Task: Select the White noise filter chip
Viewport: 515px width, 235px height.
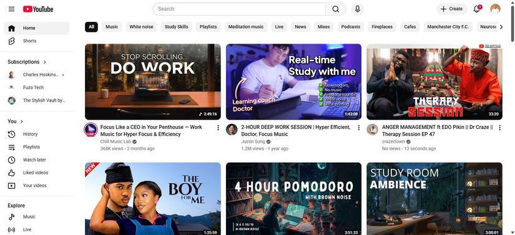Action: [x=141, y=27]
